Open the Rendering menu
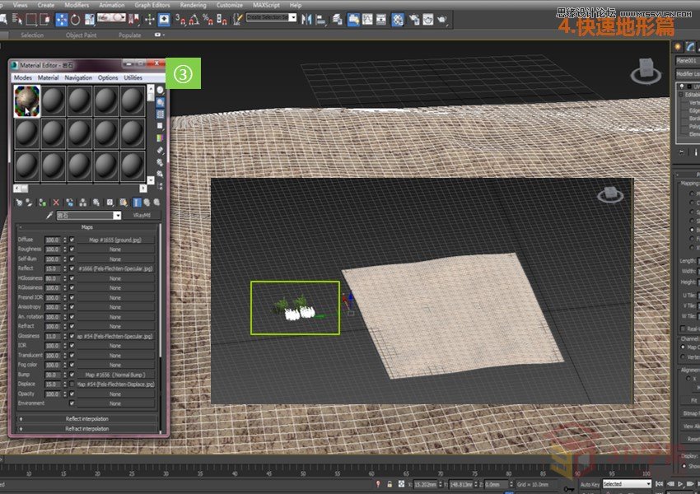This screenshot has height=494, width=700. point(195,4)
